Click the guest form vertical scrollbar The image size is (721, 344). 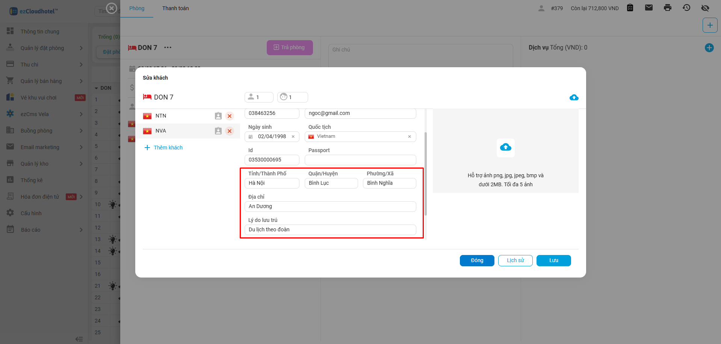click(x=426, y=174)
